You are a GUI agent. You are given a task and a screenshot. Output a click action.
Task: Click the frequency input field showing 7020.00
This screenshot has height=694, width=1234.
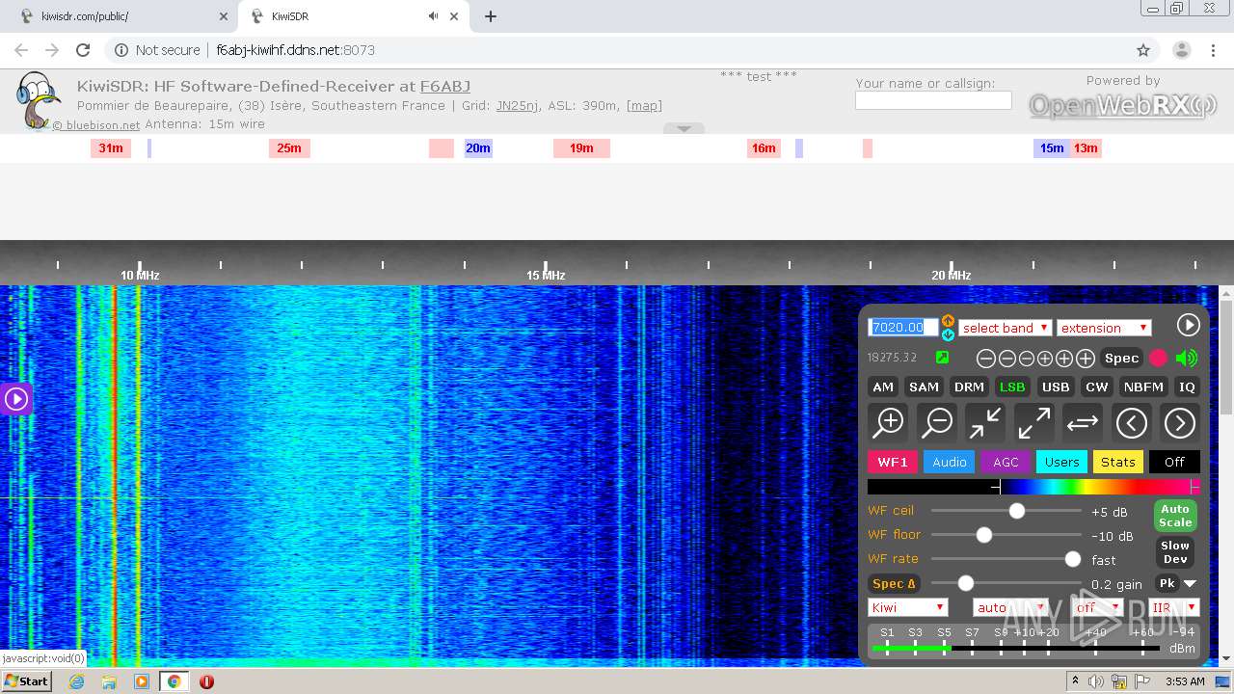[902, 327]
